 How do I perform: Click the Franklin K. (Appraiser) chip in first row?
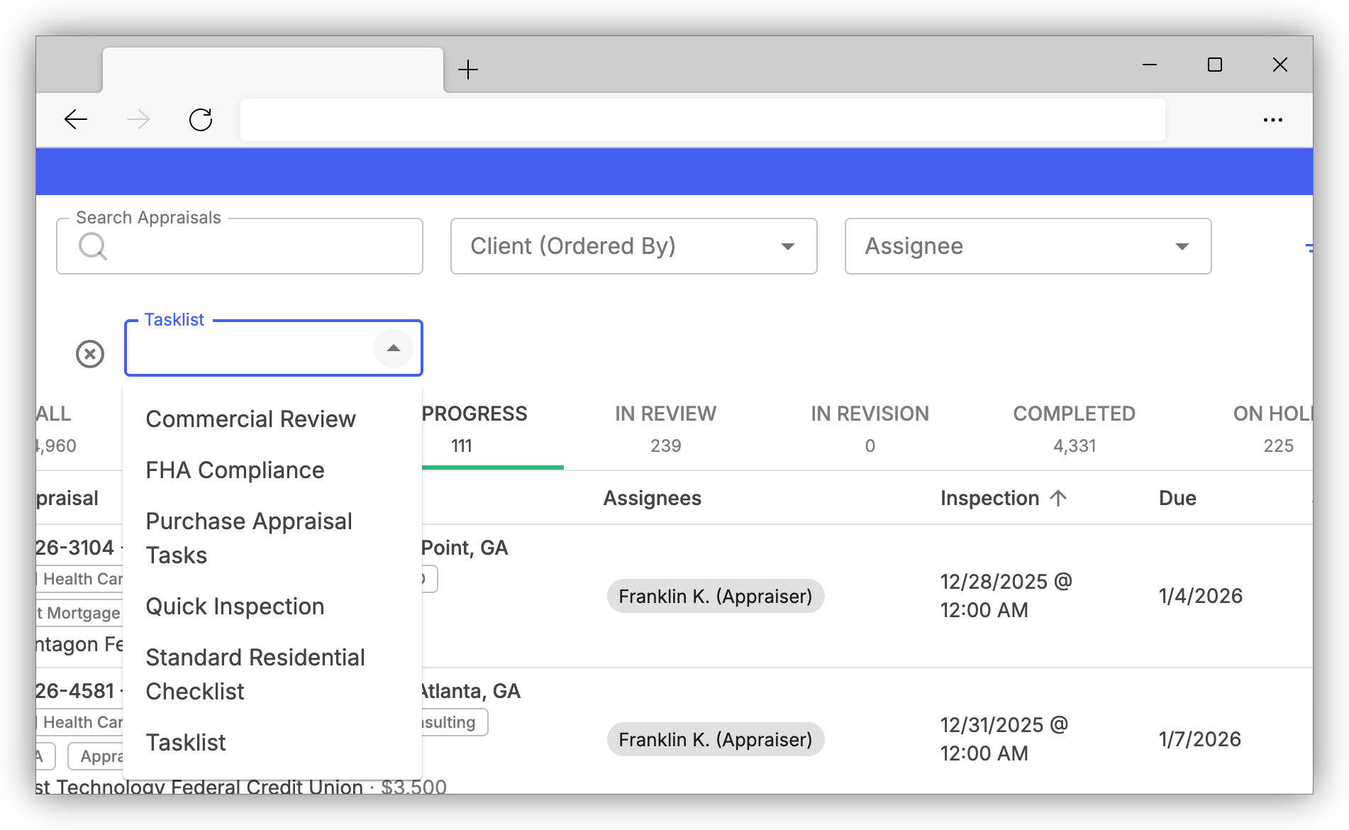(x=716, y=596)
